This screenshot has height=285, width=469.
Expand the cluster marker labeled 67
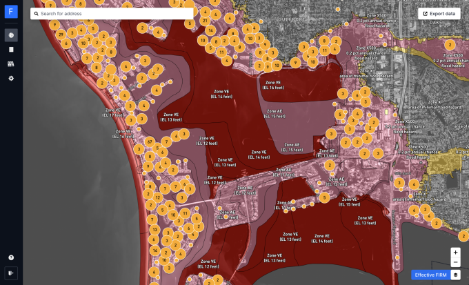pos(150,141)
